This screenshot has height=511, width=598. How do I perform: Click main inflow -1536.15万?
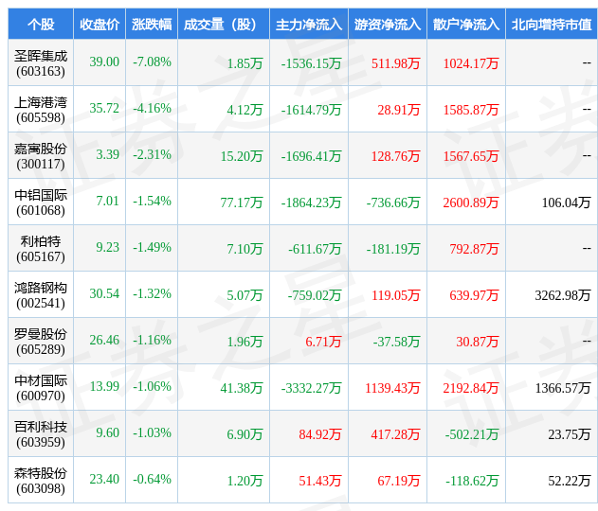click(311, 63)
